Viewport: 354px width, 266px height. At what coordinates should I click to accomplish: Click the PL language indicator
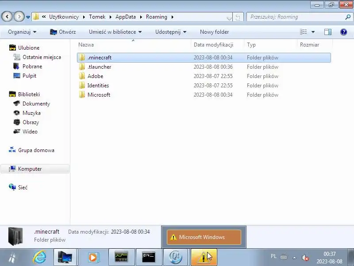[273, 256]
